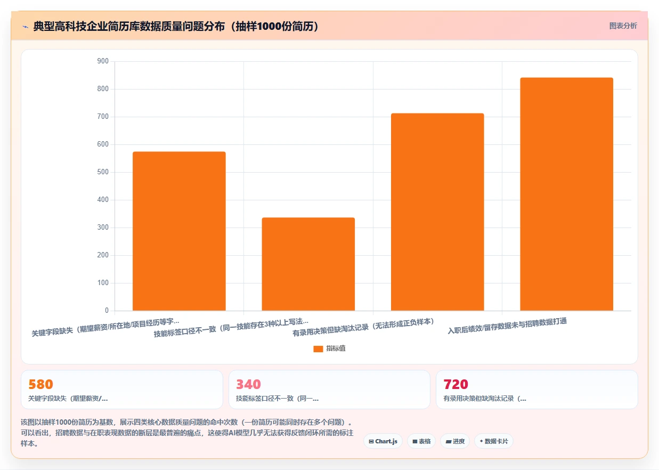659x470 pixels.
Task: Click the description paragraph starting 该图以抽样1000份简历
Action: [x=188, y=433]
